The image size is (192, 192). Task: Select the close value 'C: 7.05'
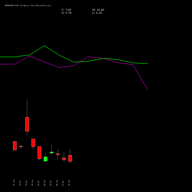66,10
